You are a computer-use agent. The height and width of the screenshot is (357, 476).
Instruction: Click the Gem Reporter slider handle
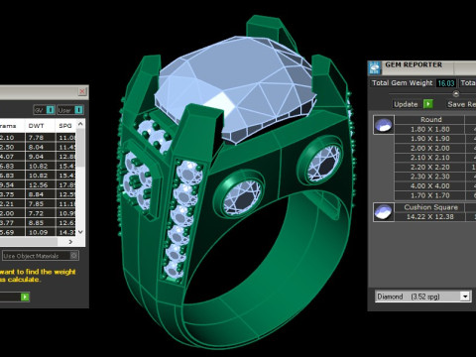pos(456,94)
